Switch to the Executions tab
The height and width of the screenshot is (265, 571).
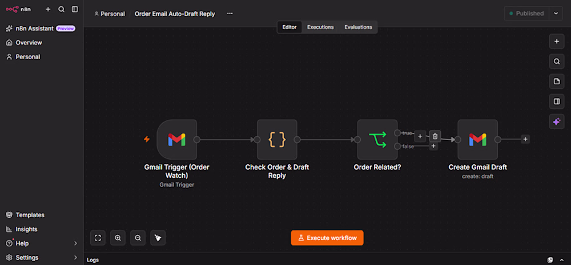[320, 27]
